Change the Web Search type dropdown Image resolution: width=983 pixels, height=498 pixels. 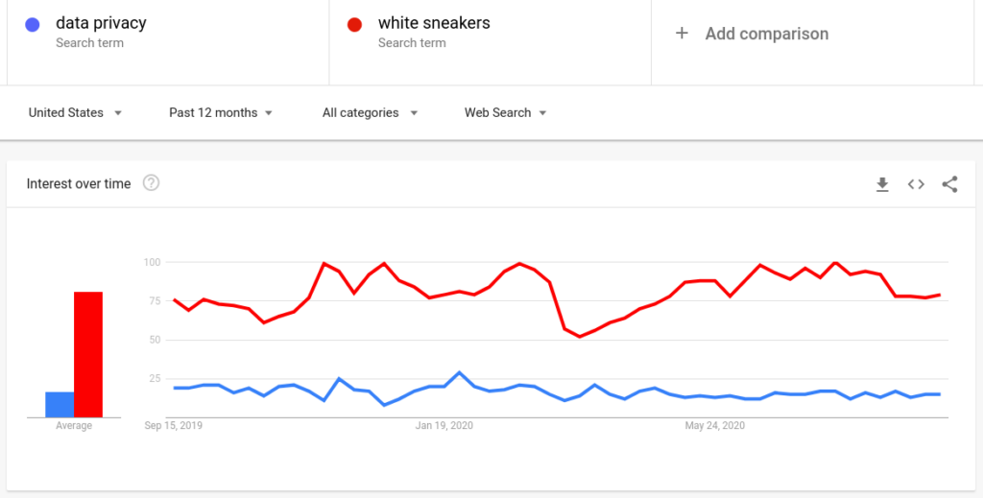[x=505, y=112]
